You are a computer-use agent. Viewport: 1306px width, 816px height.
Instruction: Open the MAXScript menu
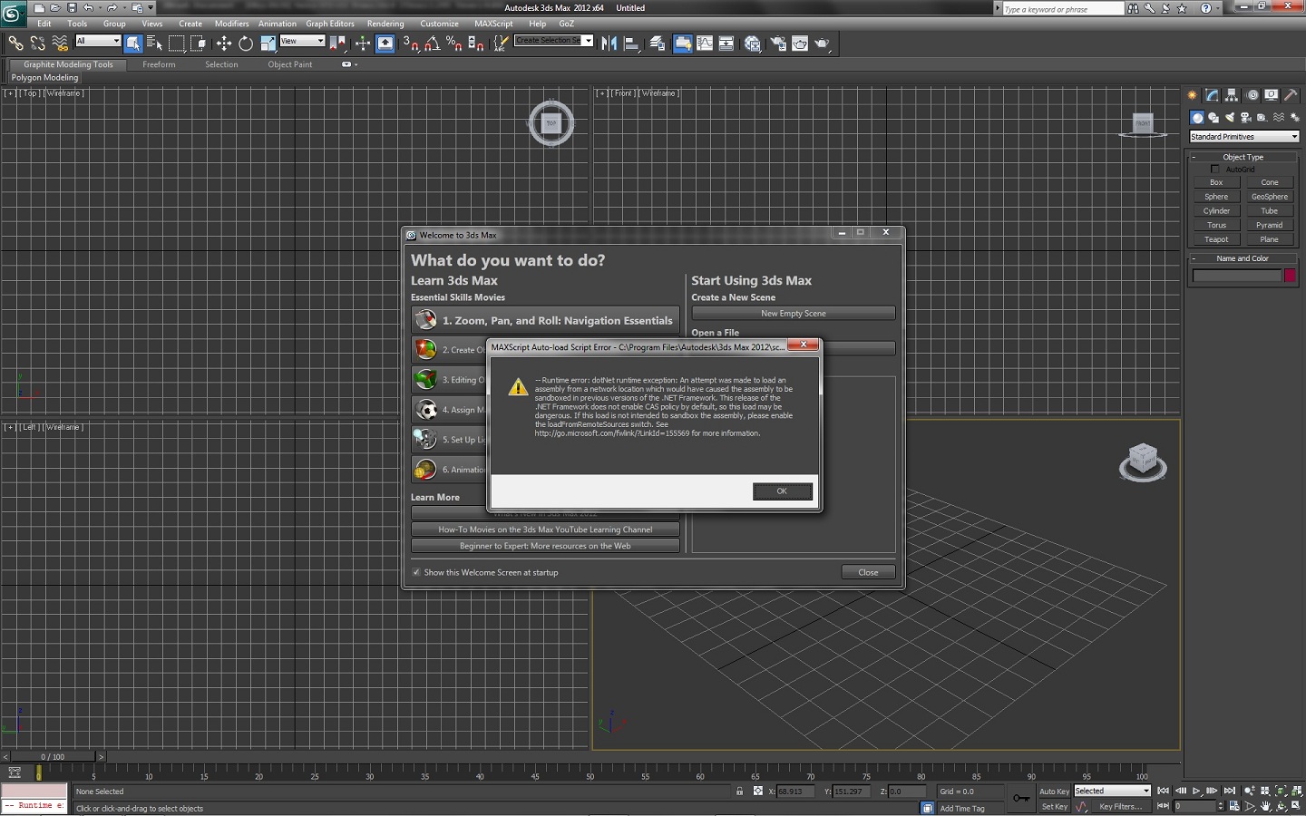pos(493,24)
